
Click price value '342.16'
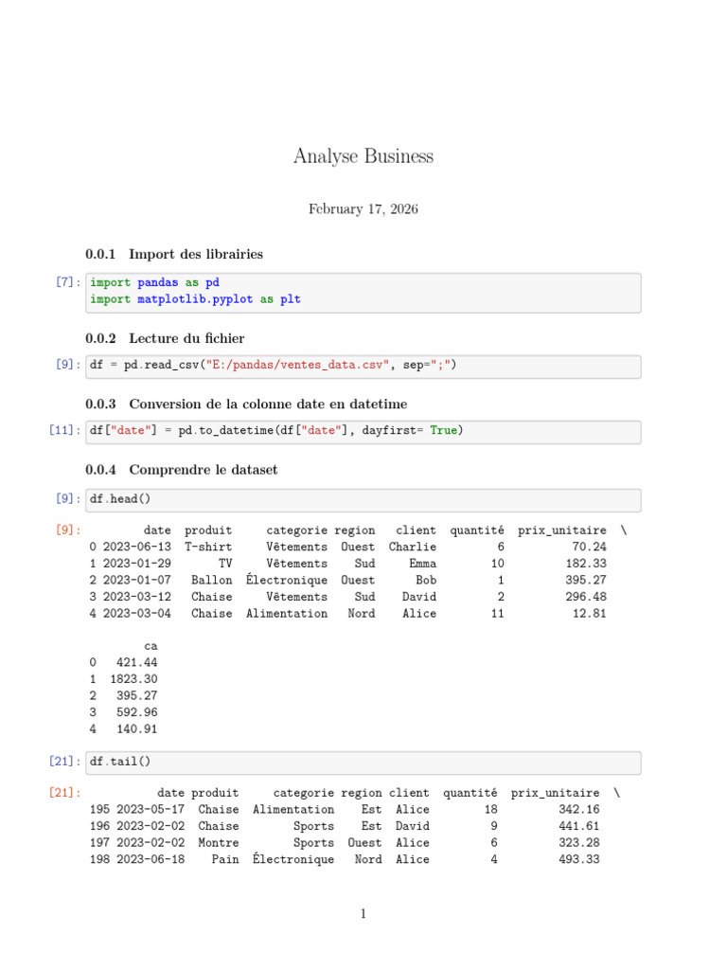pos(579,809)
